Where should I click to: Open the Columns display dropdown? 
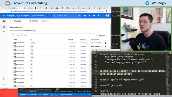[x=103, y=35]
